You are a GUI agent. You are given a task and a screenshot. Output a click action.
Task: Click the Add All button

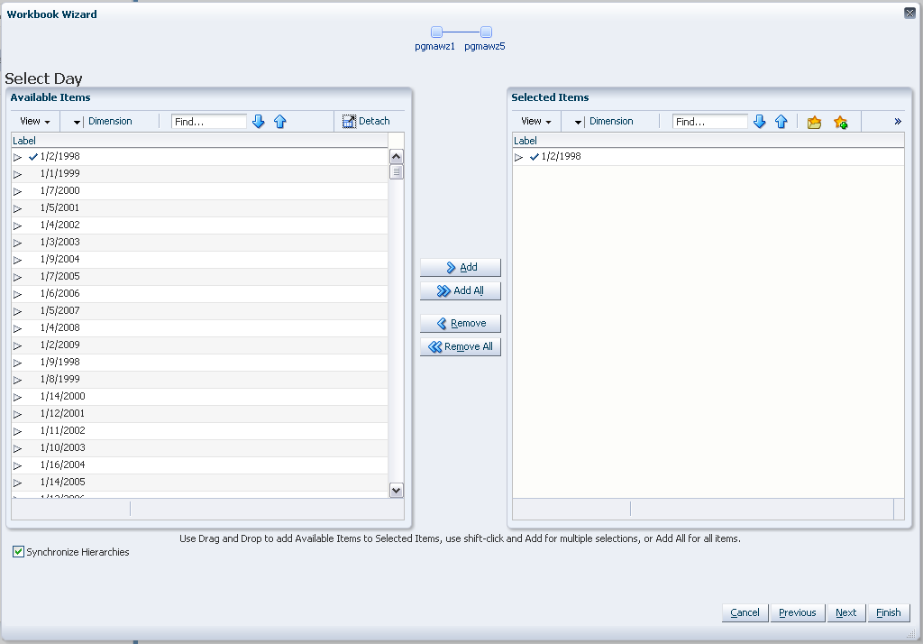(461, 291)
